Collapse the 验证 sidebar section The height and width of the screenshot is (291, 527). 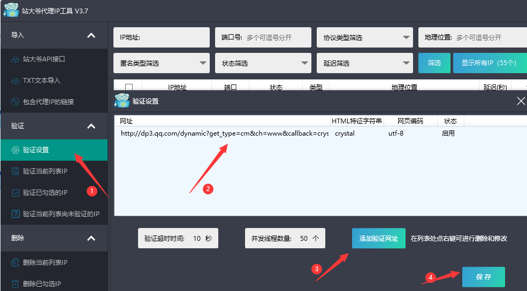91,126
